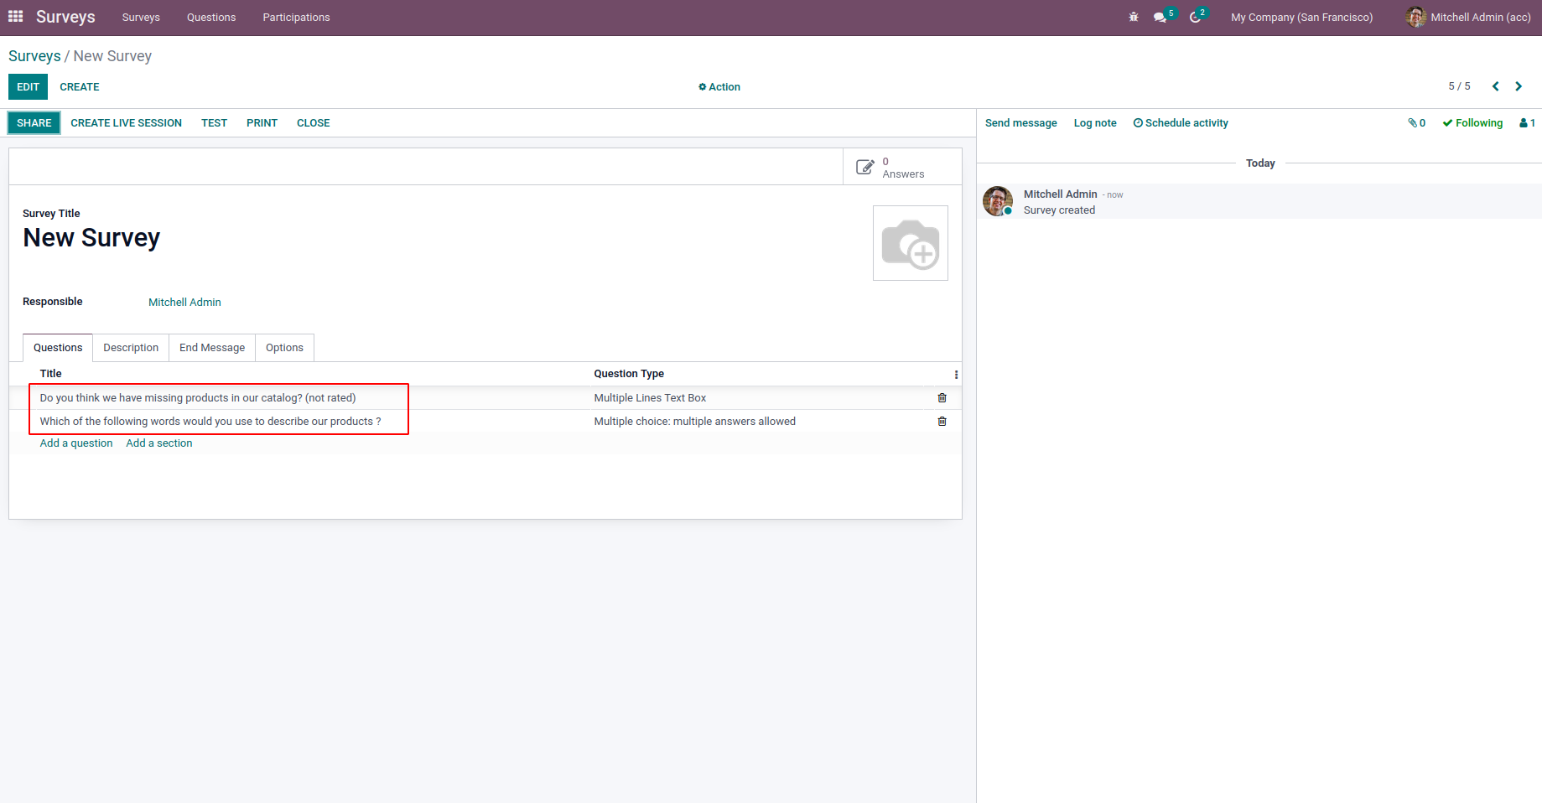Click the 5 / 5 pager counter
The width and height of the screenshot is (1542, 803).
1460,86
